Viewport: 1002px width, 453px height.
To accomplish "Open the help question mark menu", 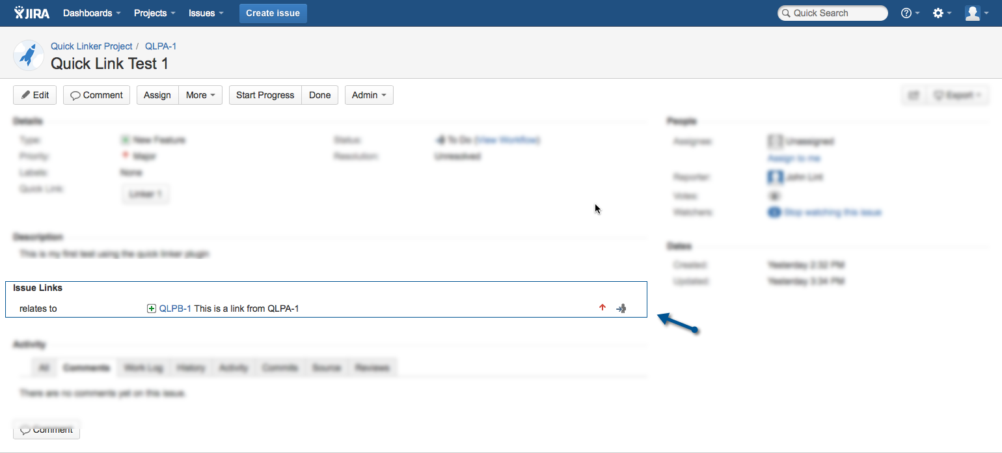I will [910, 13].
